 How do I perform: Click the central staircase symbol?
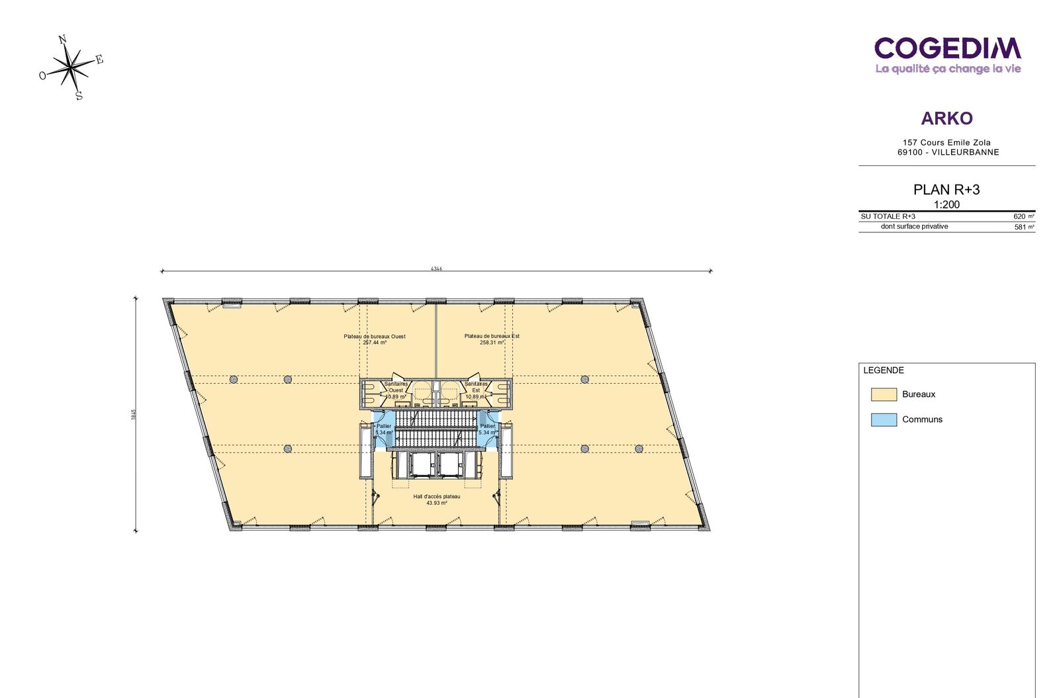click(x=436, y=429)
